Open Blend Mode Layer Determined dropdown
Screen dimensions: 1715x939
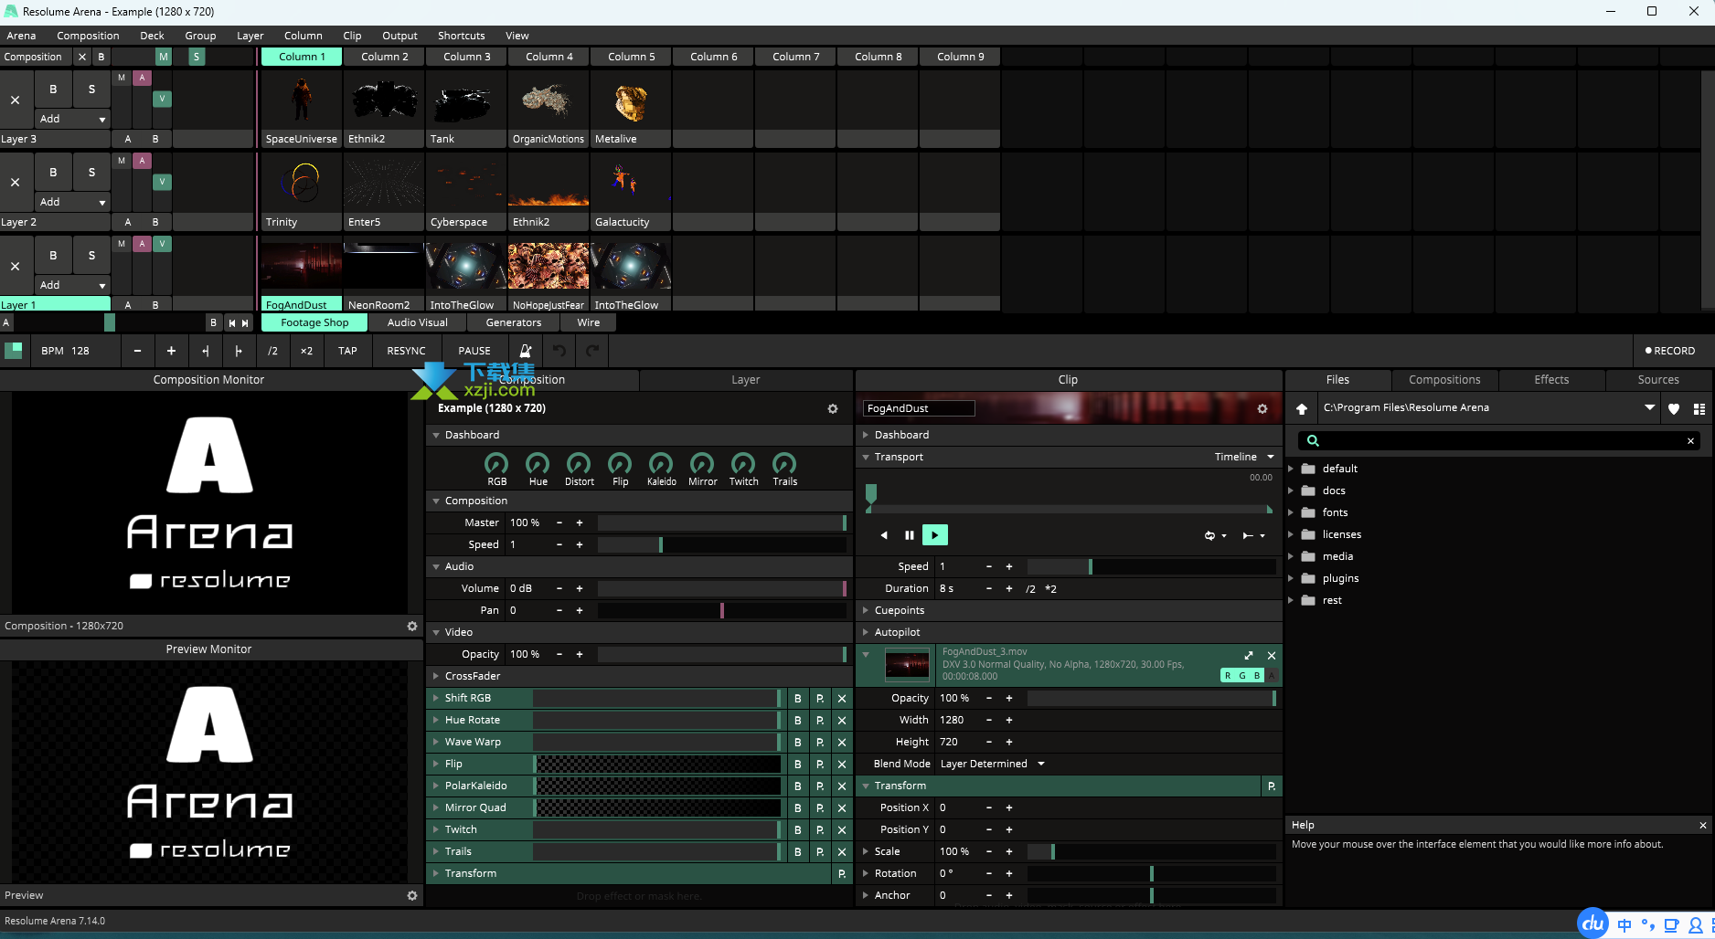(992, 764)
